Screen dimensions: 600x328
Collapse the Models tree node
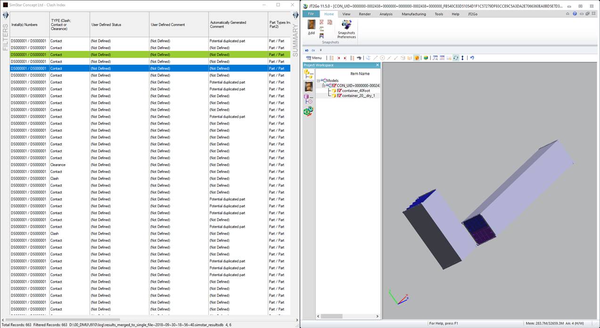(319, 81)
